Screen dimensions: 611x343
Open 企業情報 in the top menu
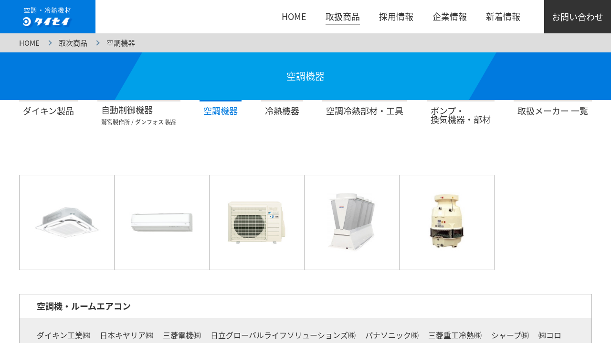[450, 17]
